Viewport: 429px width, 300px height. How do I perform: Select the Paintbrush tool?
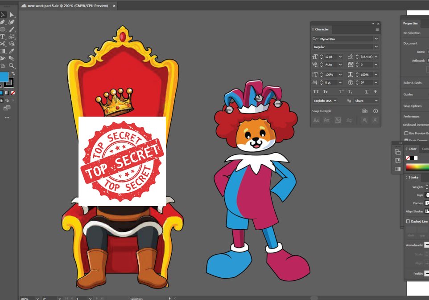(x=12, y=29)
